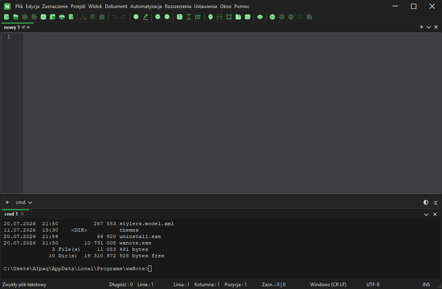Toggle the terminal contrast theme icon
This screenshot has height=289, width=442.
[426, 202]
